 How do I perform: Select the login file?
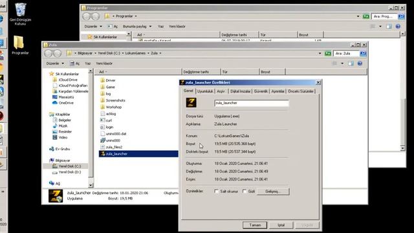coord(107,127)
